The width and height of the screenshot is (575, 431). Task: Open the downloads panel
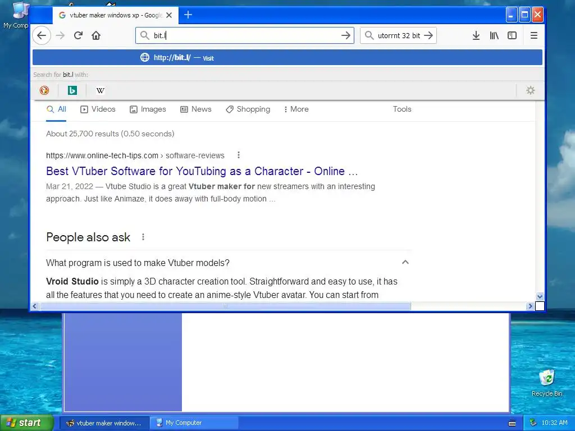click(x=476, y=35)
